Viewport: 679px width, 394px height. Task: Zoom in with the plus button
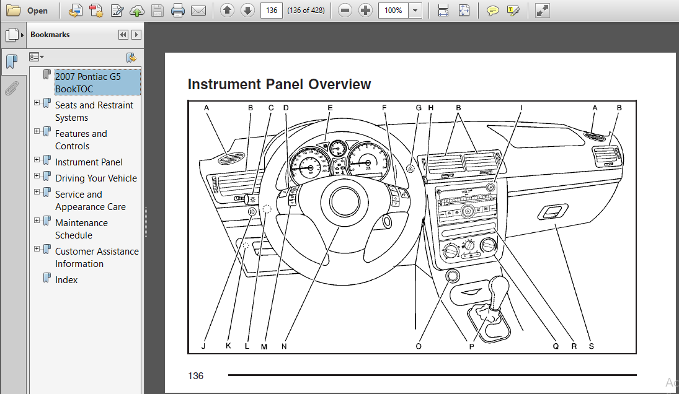coord(365,11)
